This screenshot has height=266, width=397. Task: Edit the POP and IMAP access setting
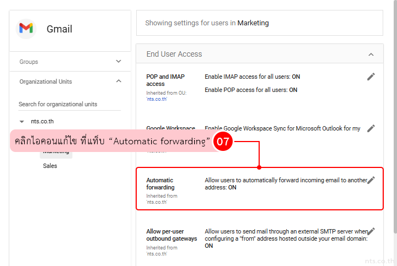(x=371, y=77)
